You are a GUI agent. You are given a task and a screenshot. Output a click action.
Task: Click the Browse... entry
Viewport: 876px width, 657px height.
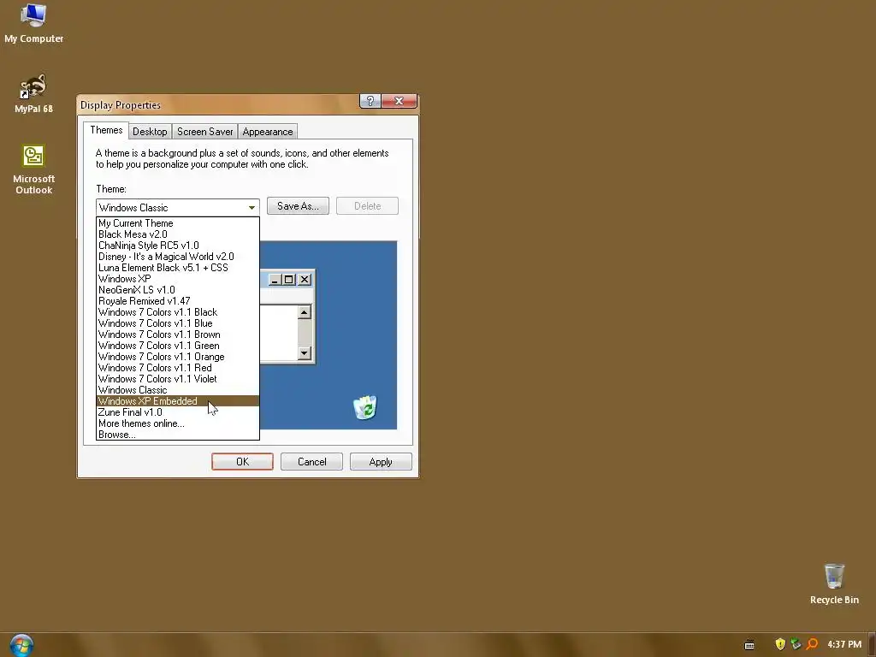(178, 435)
